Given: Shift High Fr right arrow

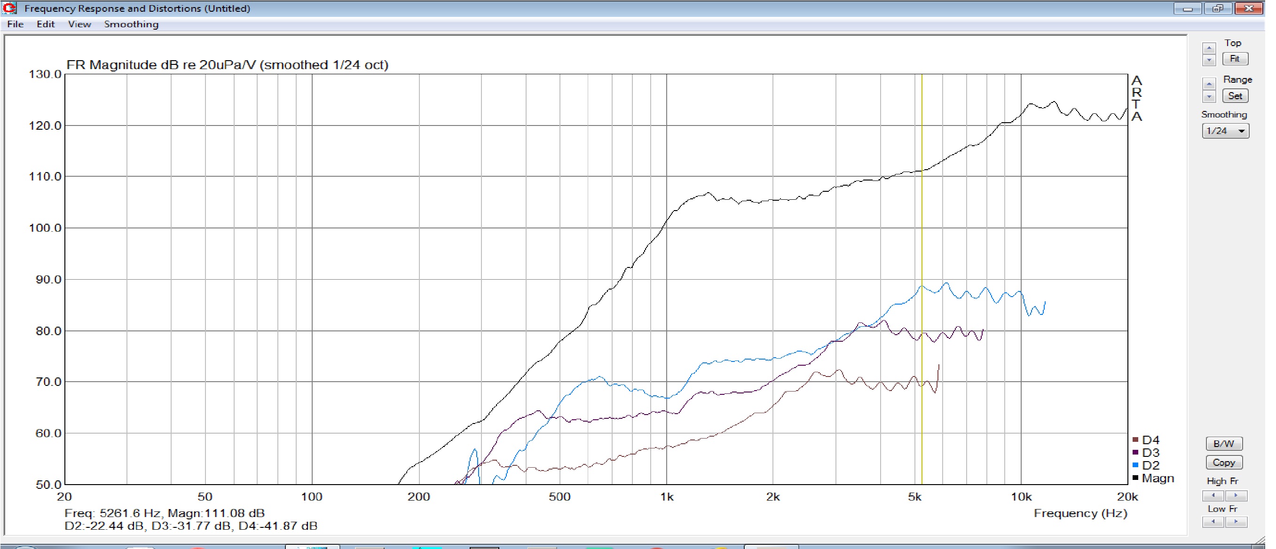Looking at the screenshot, I should 1236,495.
